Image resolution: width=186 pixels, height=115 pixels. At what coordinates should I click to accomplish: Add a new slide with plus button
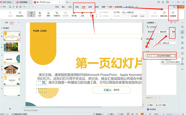coord(10,109)
